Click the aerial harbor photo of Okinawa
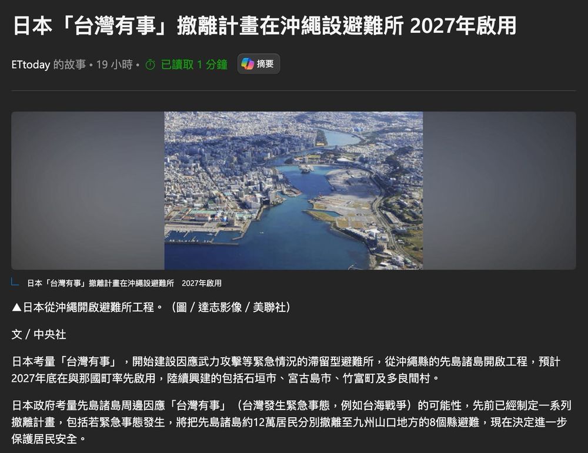588x453 pixels. click(x=293, y=190)
